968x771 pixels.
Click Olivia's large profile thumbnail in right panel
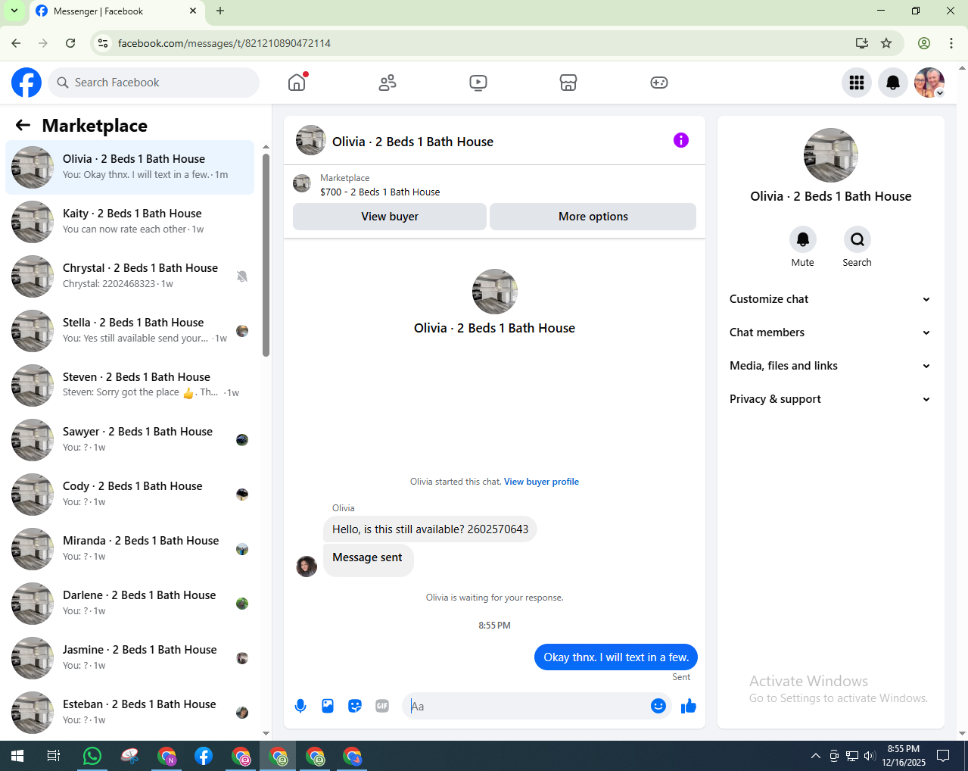[831, 155]
